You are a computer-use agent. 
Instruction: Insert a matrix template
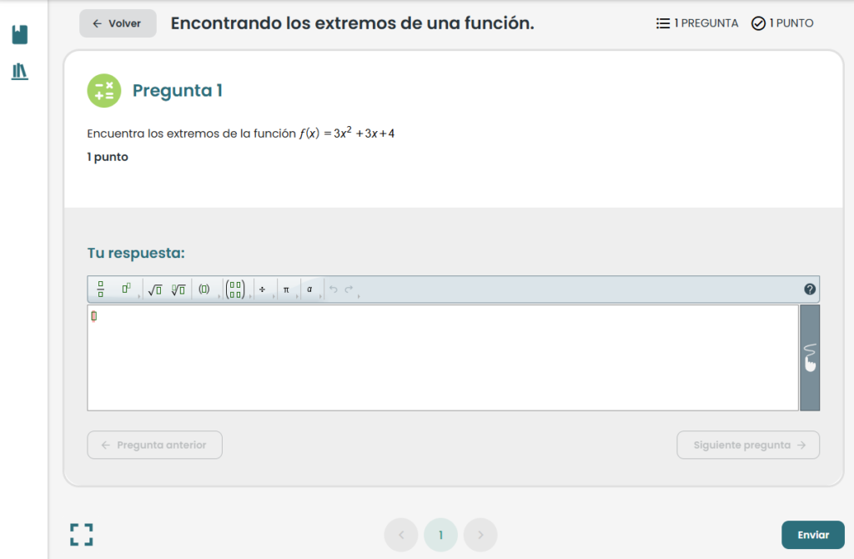coord(235,290)
